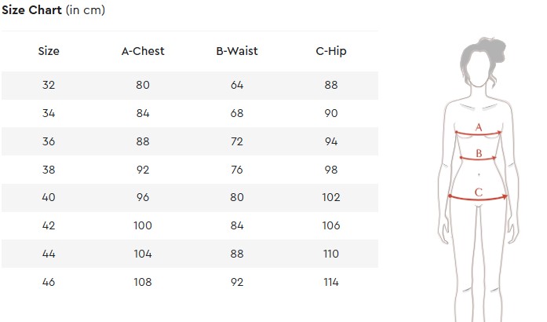Click chest value 100 in size 42 row

pos(142,225)
